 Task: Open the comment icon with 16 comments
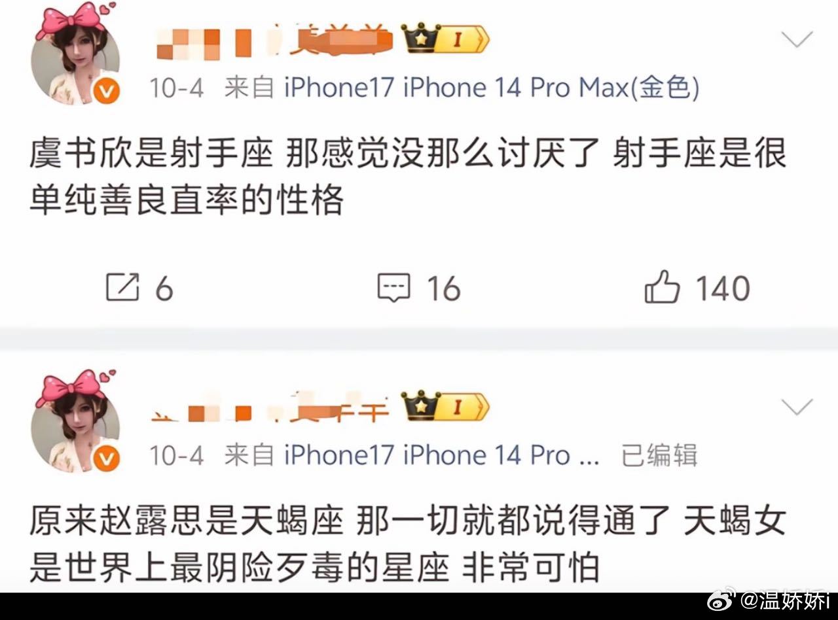(x=394, y=288)
